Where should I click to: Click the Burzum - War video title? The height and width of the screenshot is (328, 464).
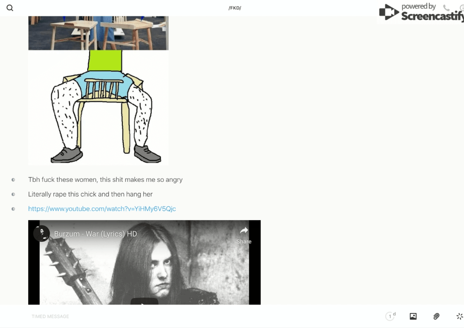[x=96, y=233]
